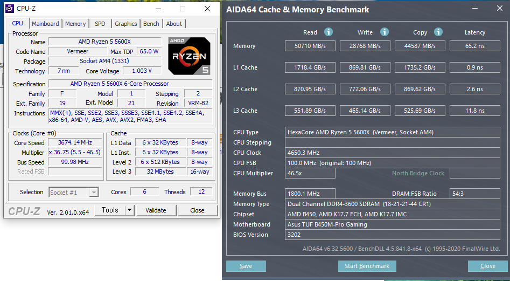510x281 pixels.
Task: Open the Memory tab in CPU-Z
Action: pyautogui.click(x=75, y=24)
